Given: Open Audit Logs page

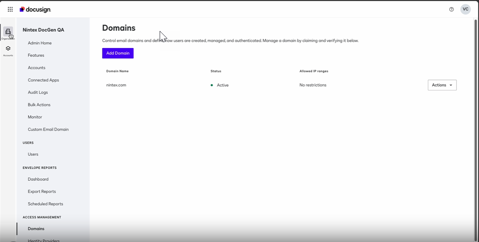Looking at the screenshot, I should [38, 93].
